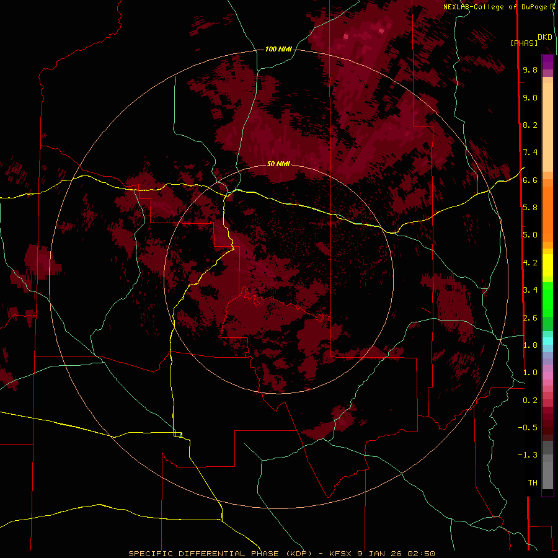Screen dimensions: 558x558
Task: Click the 50 NMI range ring label
Action: (278, 164)
